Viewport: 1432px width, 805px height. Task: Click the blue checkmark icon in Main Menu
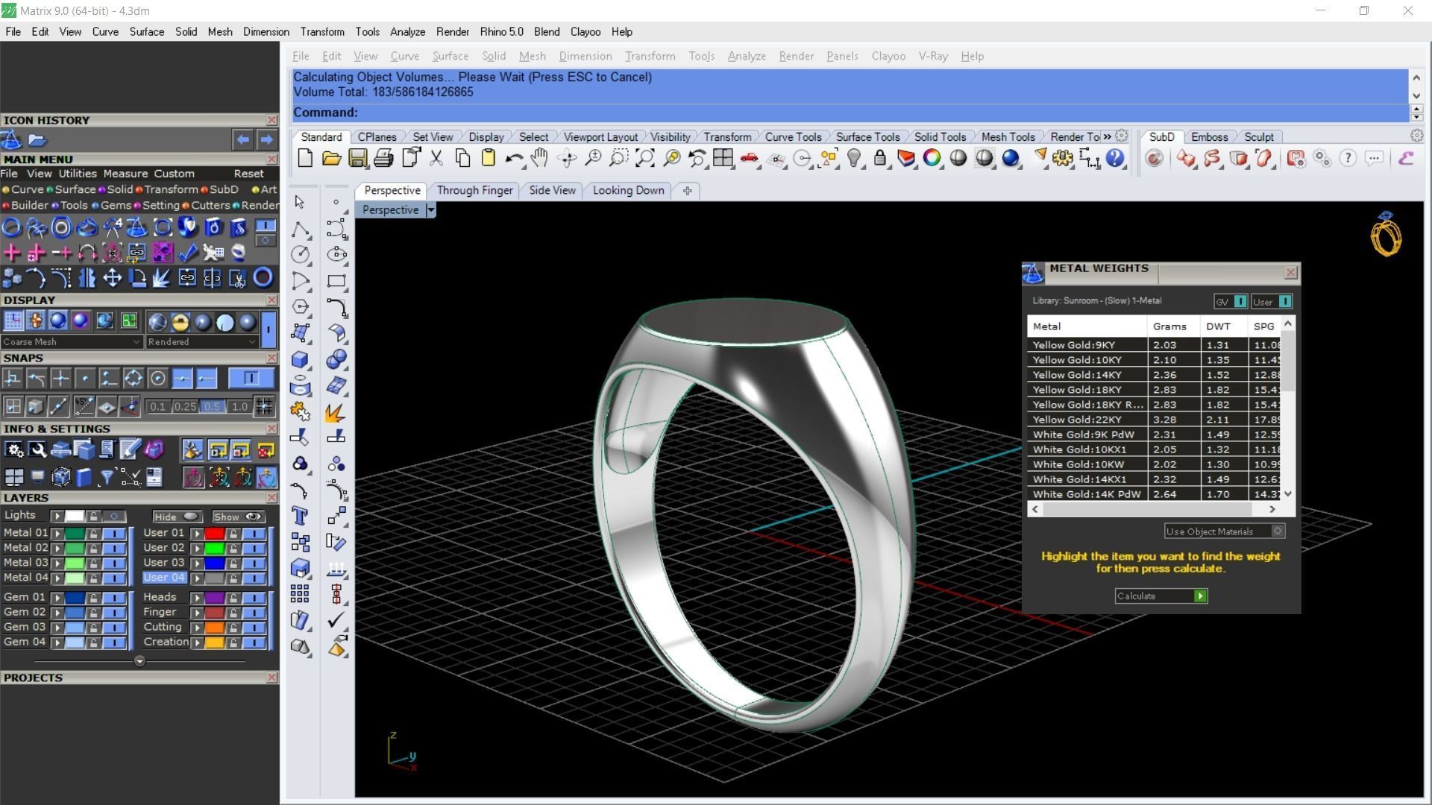click(188, 253)
